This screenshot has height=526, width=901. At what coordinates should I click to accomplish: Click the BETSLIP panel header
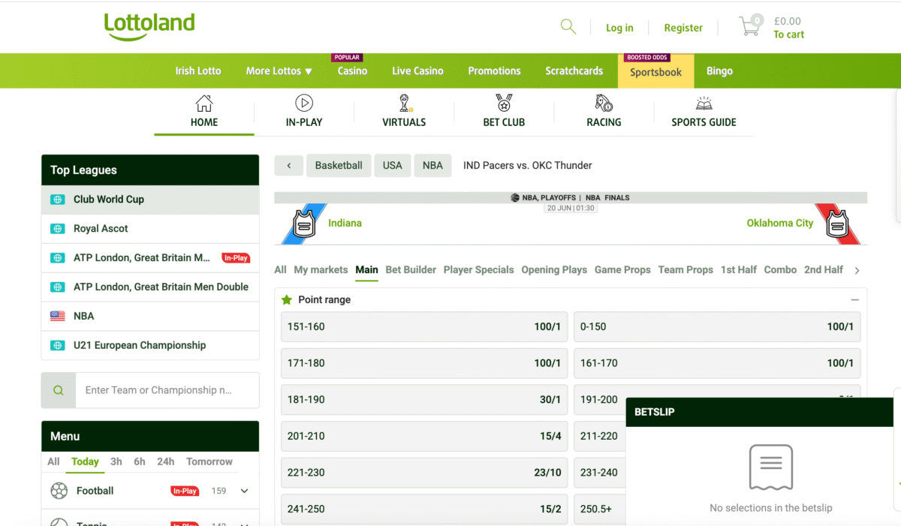(759, 412)
